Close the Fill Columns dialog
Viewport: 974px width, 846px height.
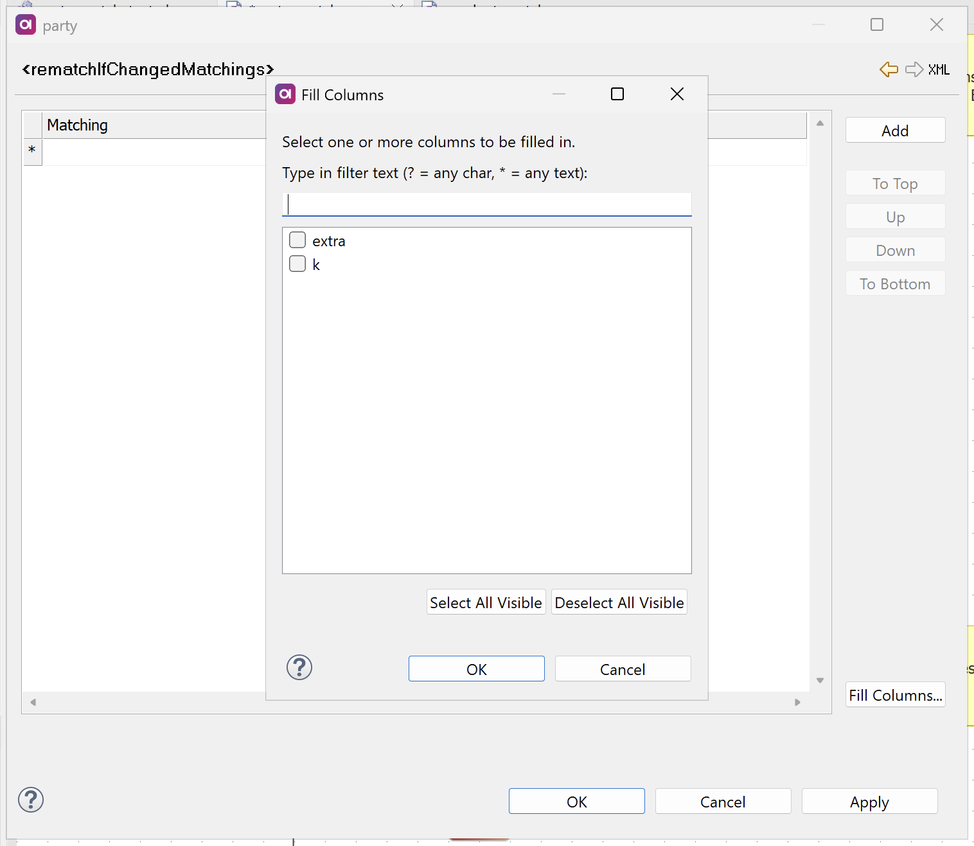tap(677, 94)
